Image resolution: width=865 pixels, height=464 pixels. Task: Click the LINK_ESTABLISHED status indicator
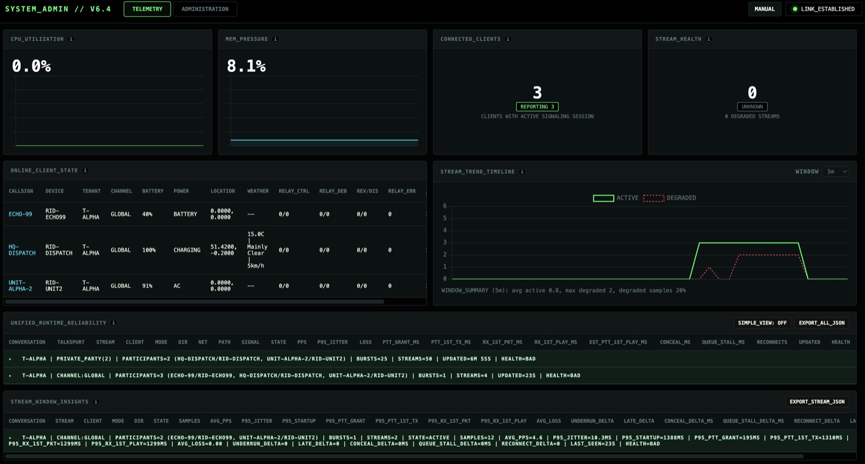[823, 9]
